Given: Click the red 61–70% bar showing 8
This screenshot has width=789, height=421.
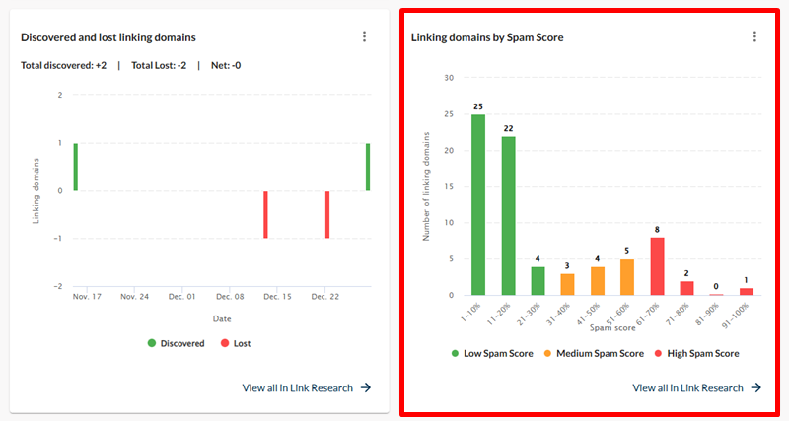Looking at the screenshot, I should [x=656, y=266].
